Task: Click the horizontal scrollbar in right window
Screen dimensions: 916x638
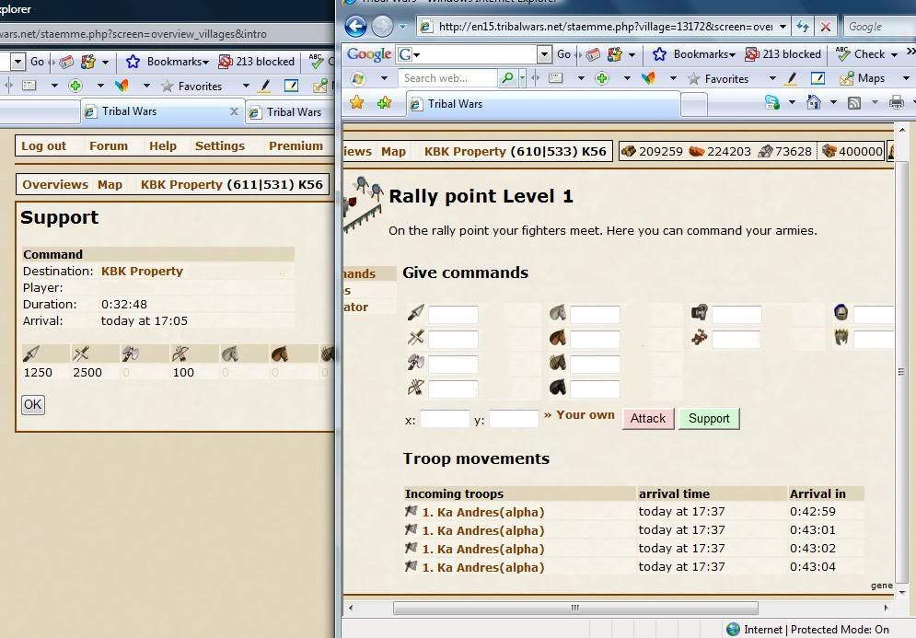Action: [575, 608]
